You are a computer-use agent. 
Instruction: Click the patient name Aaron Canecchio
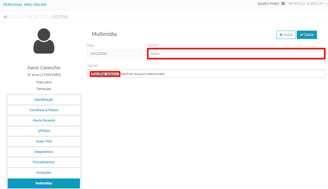[x=44, y=68]
